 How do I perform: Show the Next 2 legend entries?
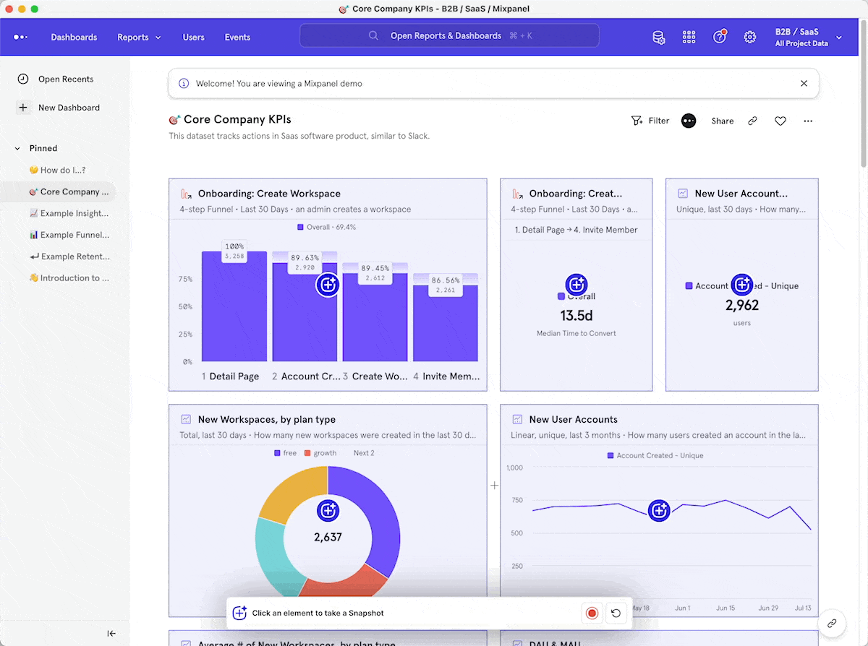point(364,453)
